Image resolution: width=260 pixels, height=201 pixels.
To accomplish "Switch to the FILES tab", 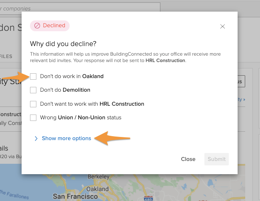I will coord(6,56).
